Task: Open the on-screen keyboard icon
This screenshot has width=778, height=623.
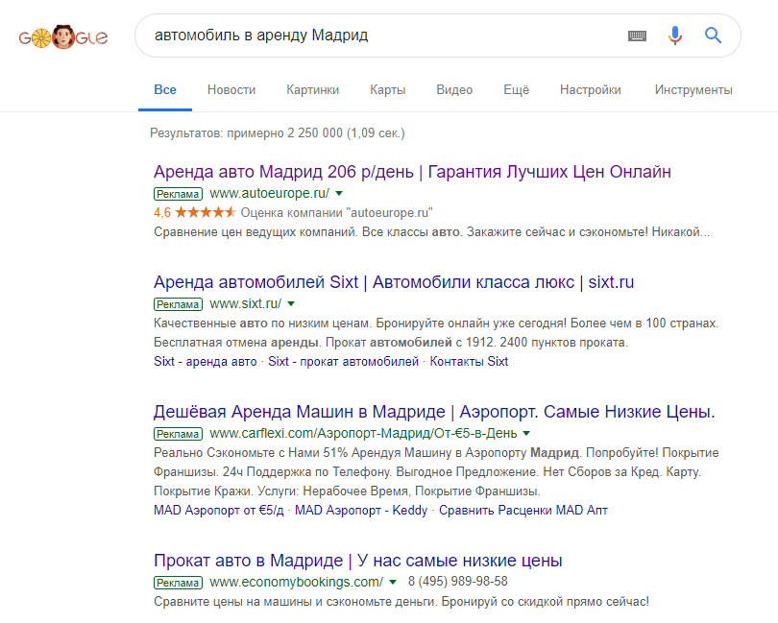Action: click(637, 36)
